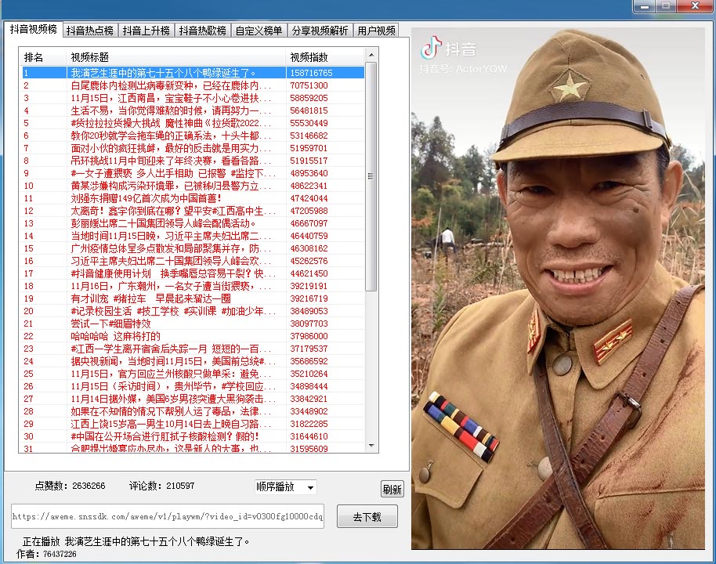Select row 28 如果在不知情的情况下帮别人运了毒品

click(x=193, y=411)
